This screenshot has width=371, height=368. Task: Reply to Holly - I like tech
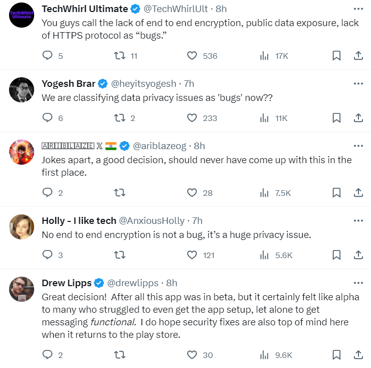pos(48,255)
